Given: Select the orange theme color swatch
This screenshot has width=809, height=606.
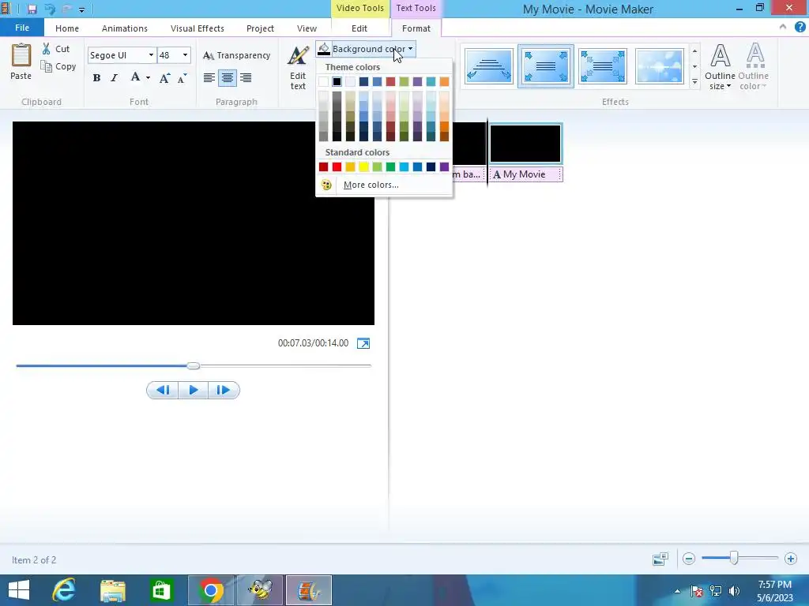Looking at the screenshot, I should pyautogui.click(x=444, y=81).
